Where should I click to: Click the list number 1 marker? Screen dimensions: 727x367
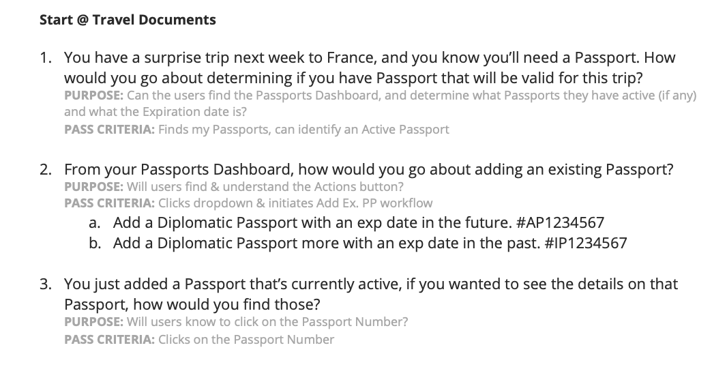pos(45,59)
